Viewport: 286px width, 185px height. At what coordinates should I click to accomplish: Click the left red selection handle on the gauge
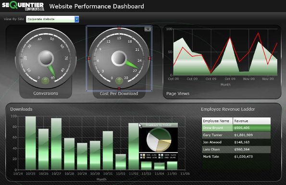(89, 58)
